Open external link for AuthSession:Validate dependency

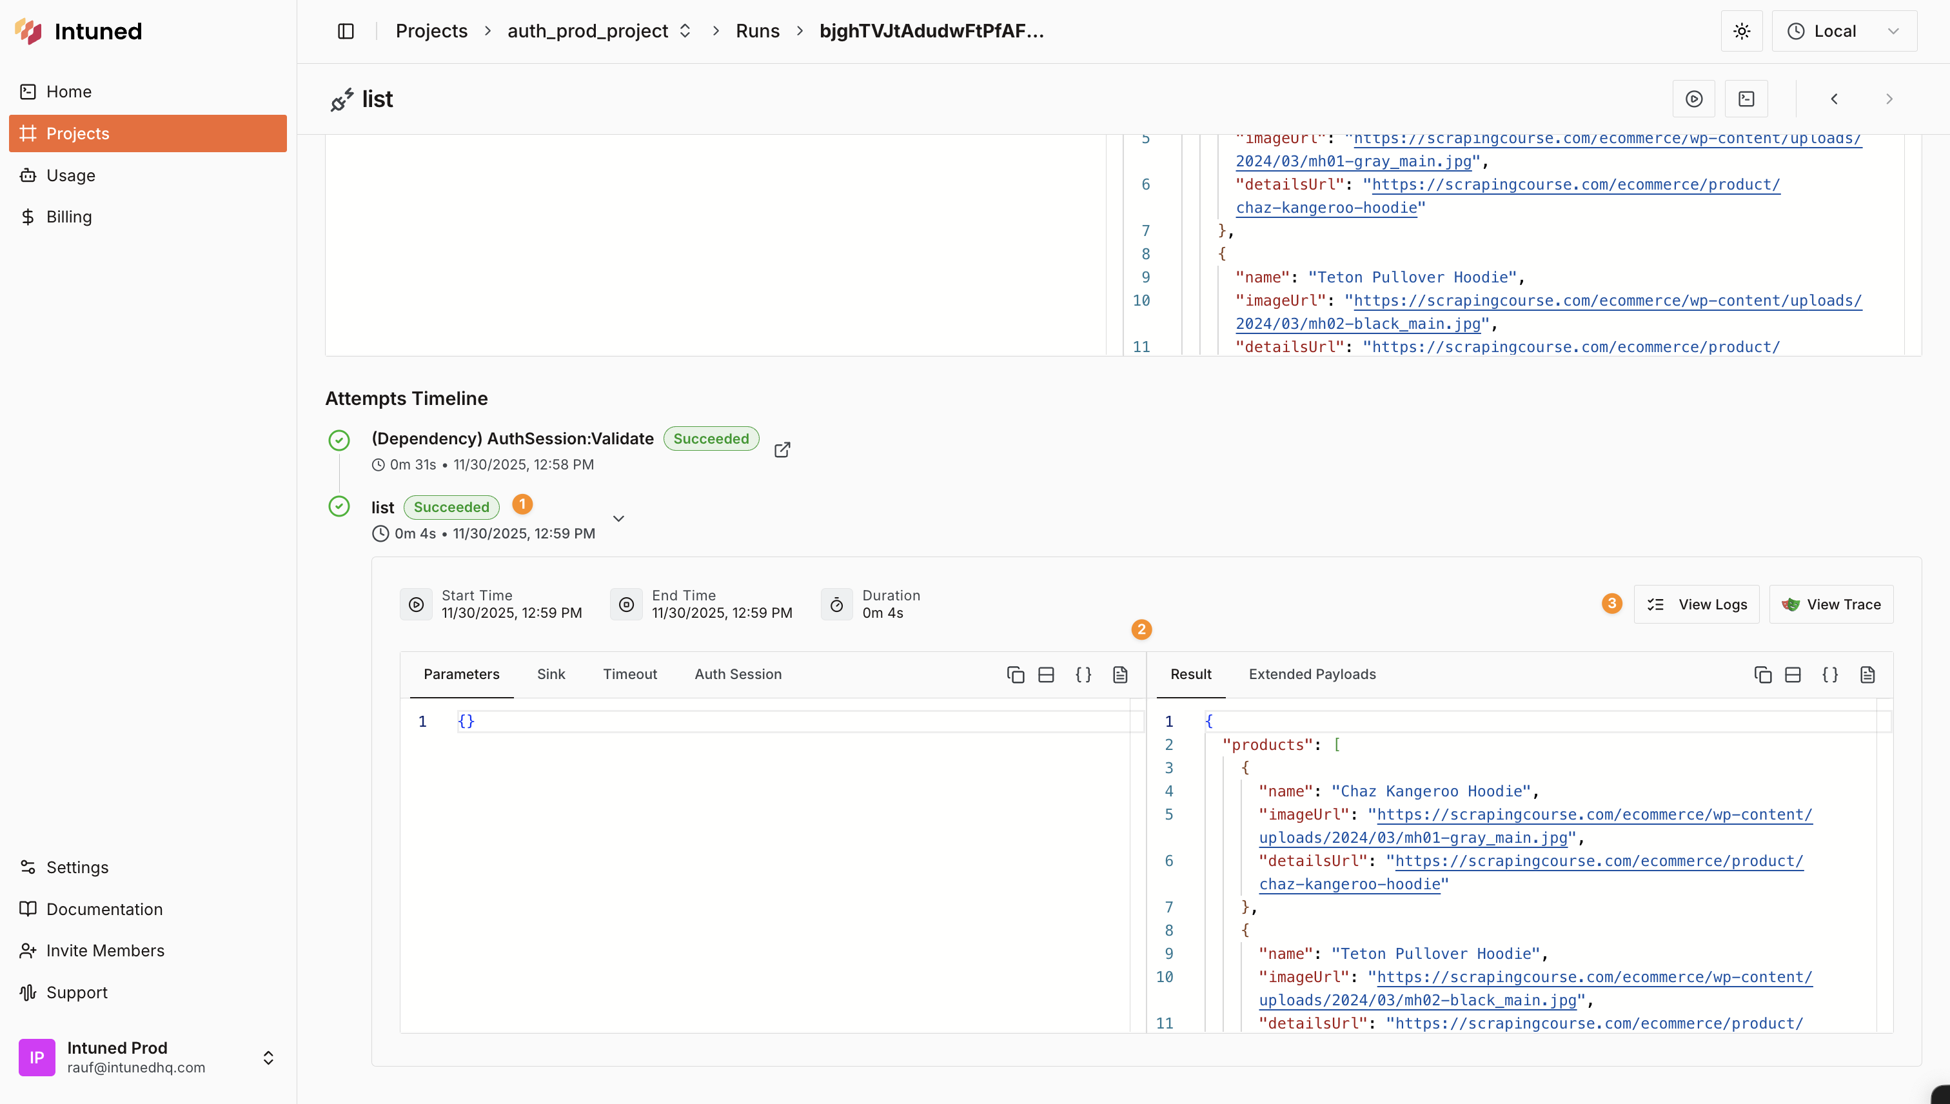point(782,449)
